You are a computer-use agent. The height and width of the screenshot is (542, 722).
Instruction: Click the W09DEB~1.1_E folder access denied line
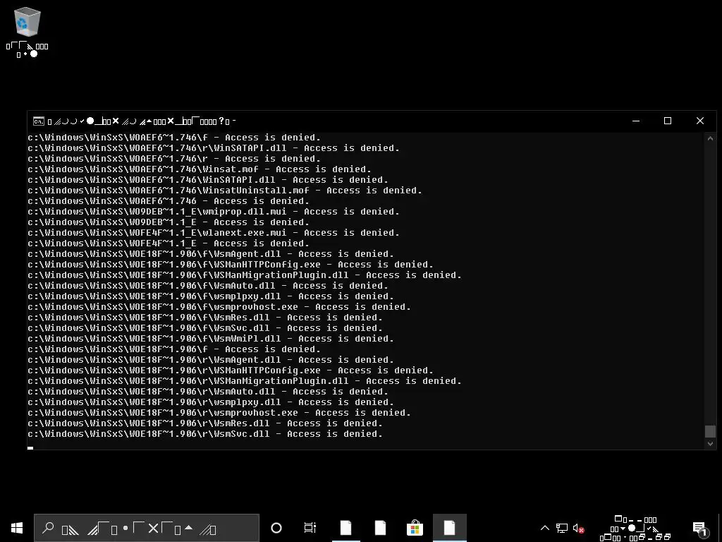point(169,222)
